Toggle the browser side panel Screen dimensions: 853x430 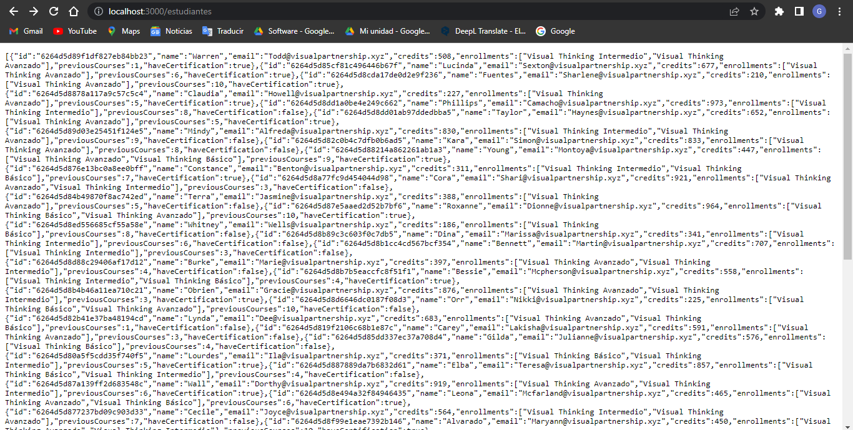pos(799,11)
